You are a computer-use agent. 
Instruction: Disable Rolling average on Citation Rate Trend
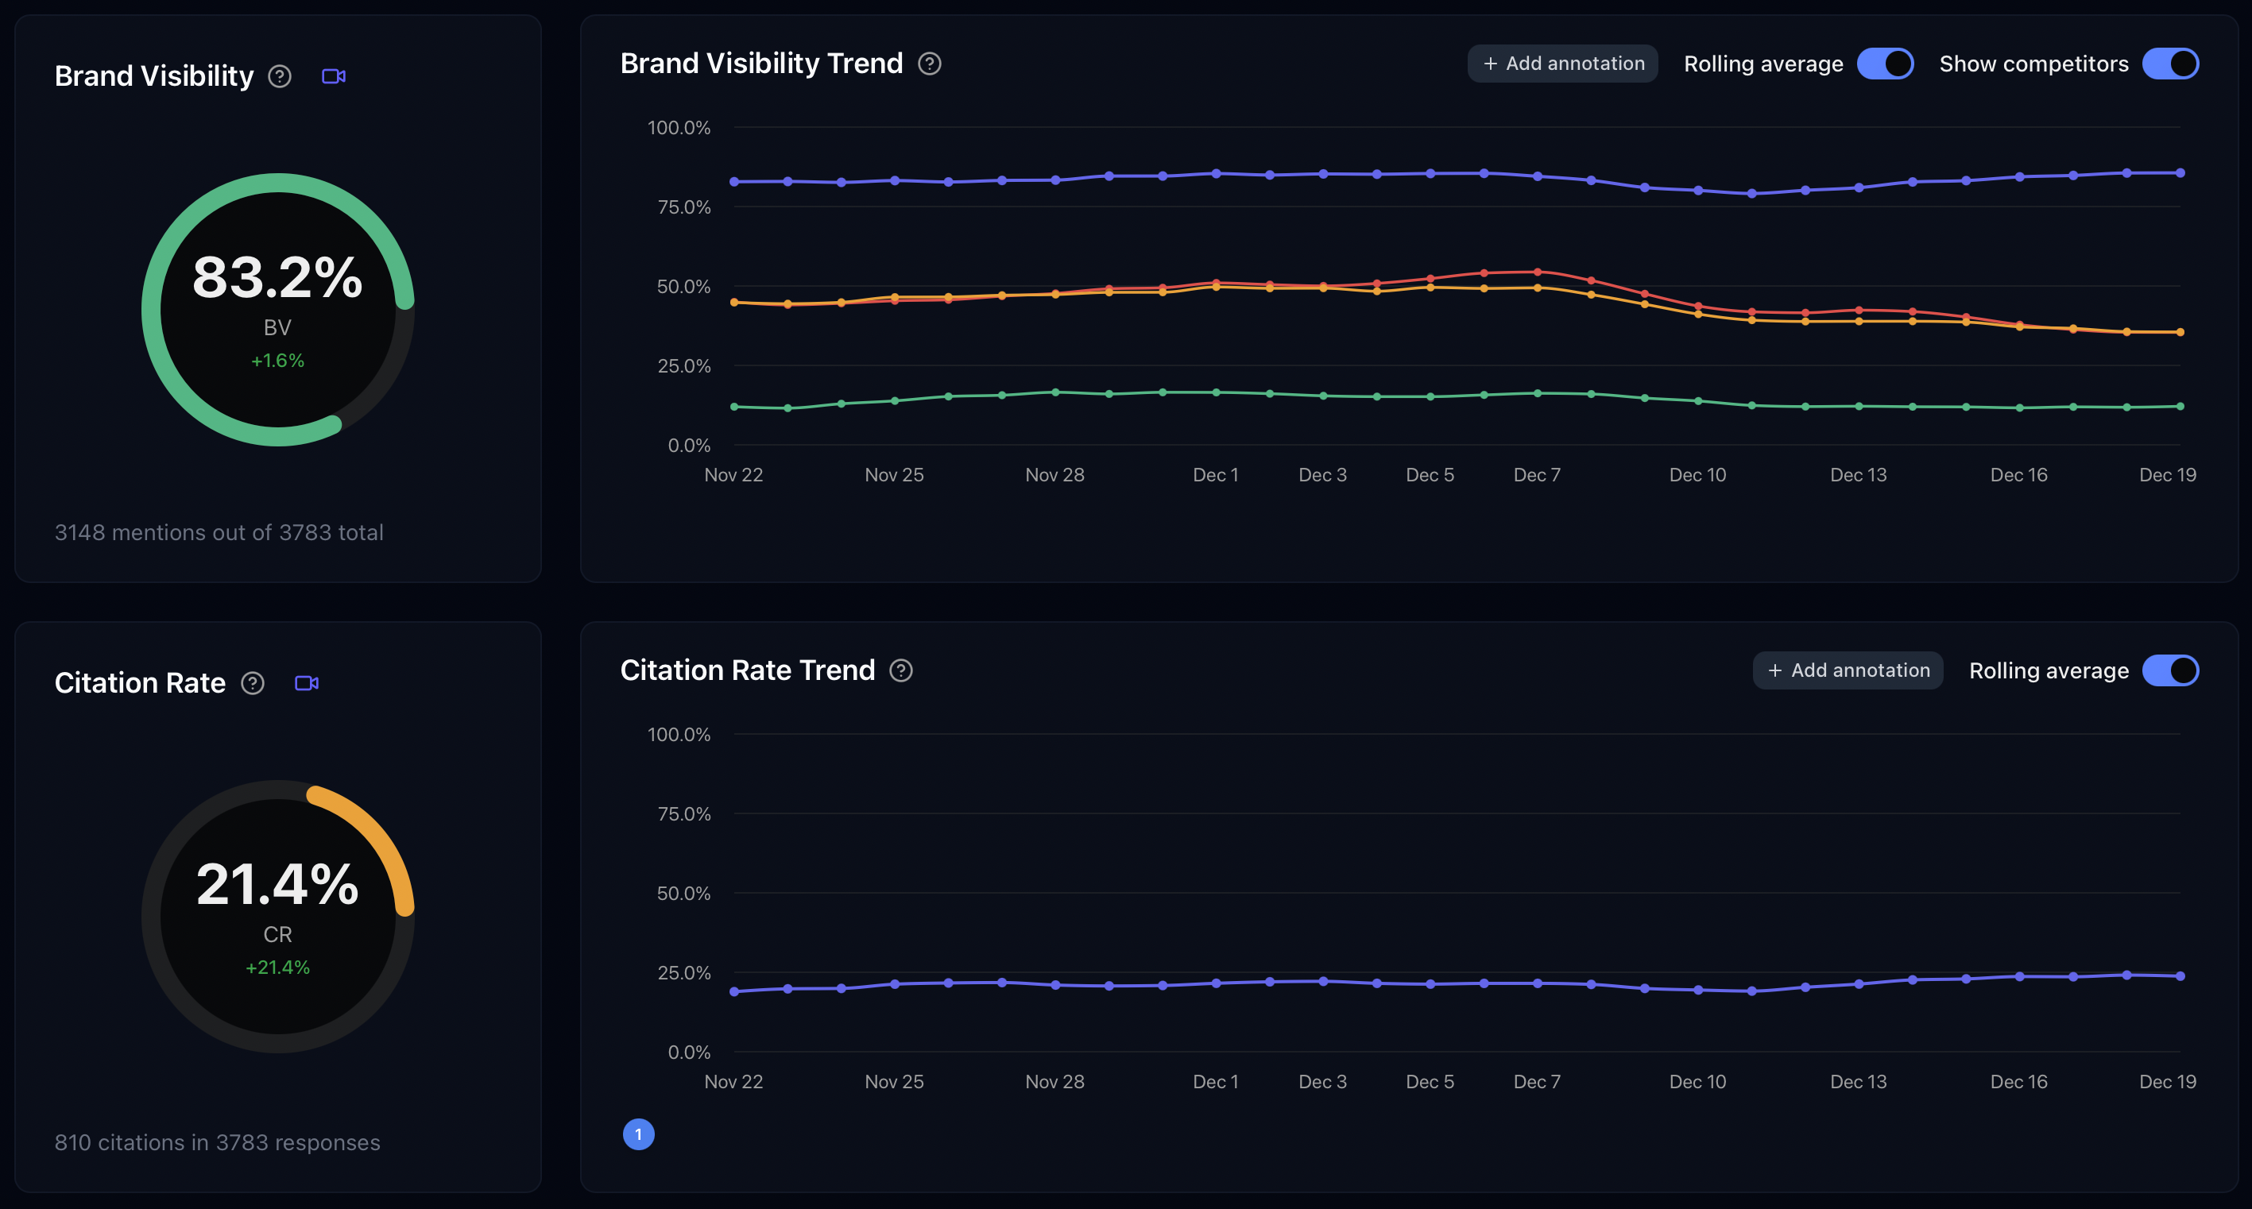click(x=2170, y=670)
